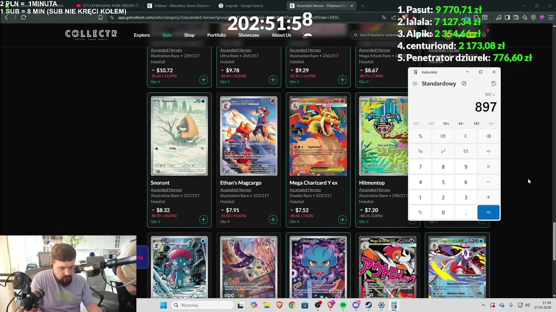The height and width of the screenshot is (312, 556).
Task: Click Calculator CE button
Action: (x=443, y=136)
